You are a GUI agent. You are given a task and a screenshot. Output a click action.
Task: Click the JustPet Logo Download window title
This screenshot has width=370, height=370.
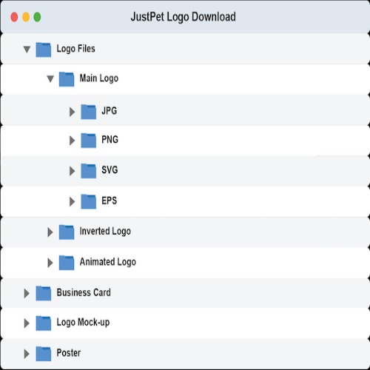tap(184, 17)
